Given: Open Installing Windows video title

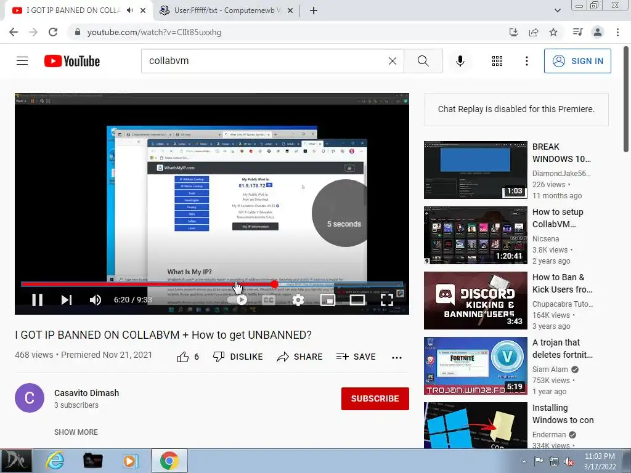Looking at the screenshot, I should (563, 414).
